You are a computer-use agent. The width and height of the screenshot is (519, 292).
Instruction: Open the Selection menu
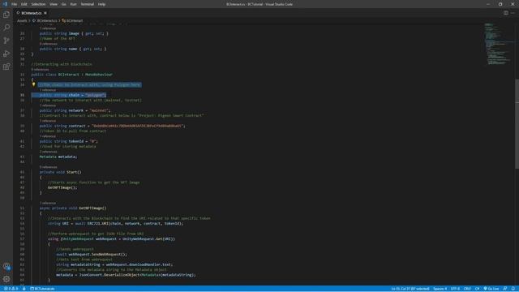click(x=38, y=4)
